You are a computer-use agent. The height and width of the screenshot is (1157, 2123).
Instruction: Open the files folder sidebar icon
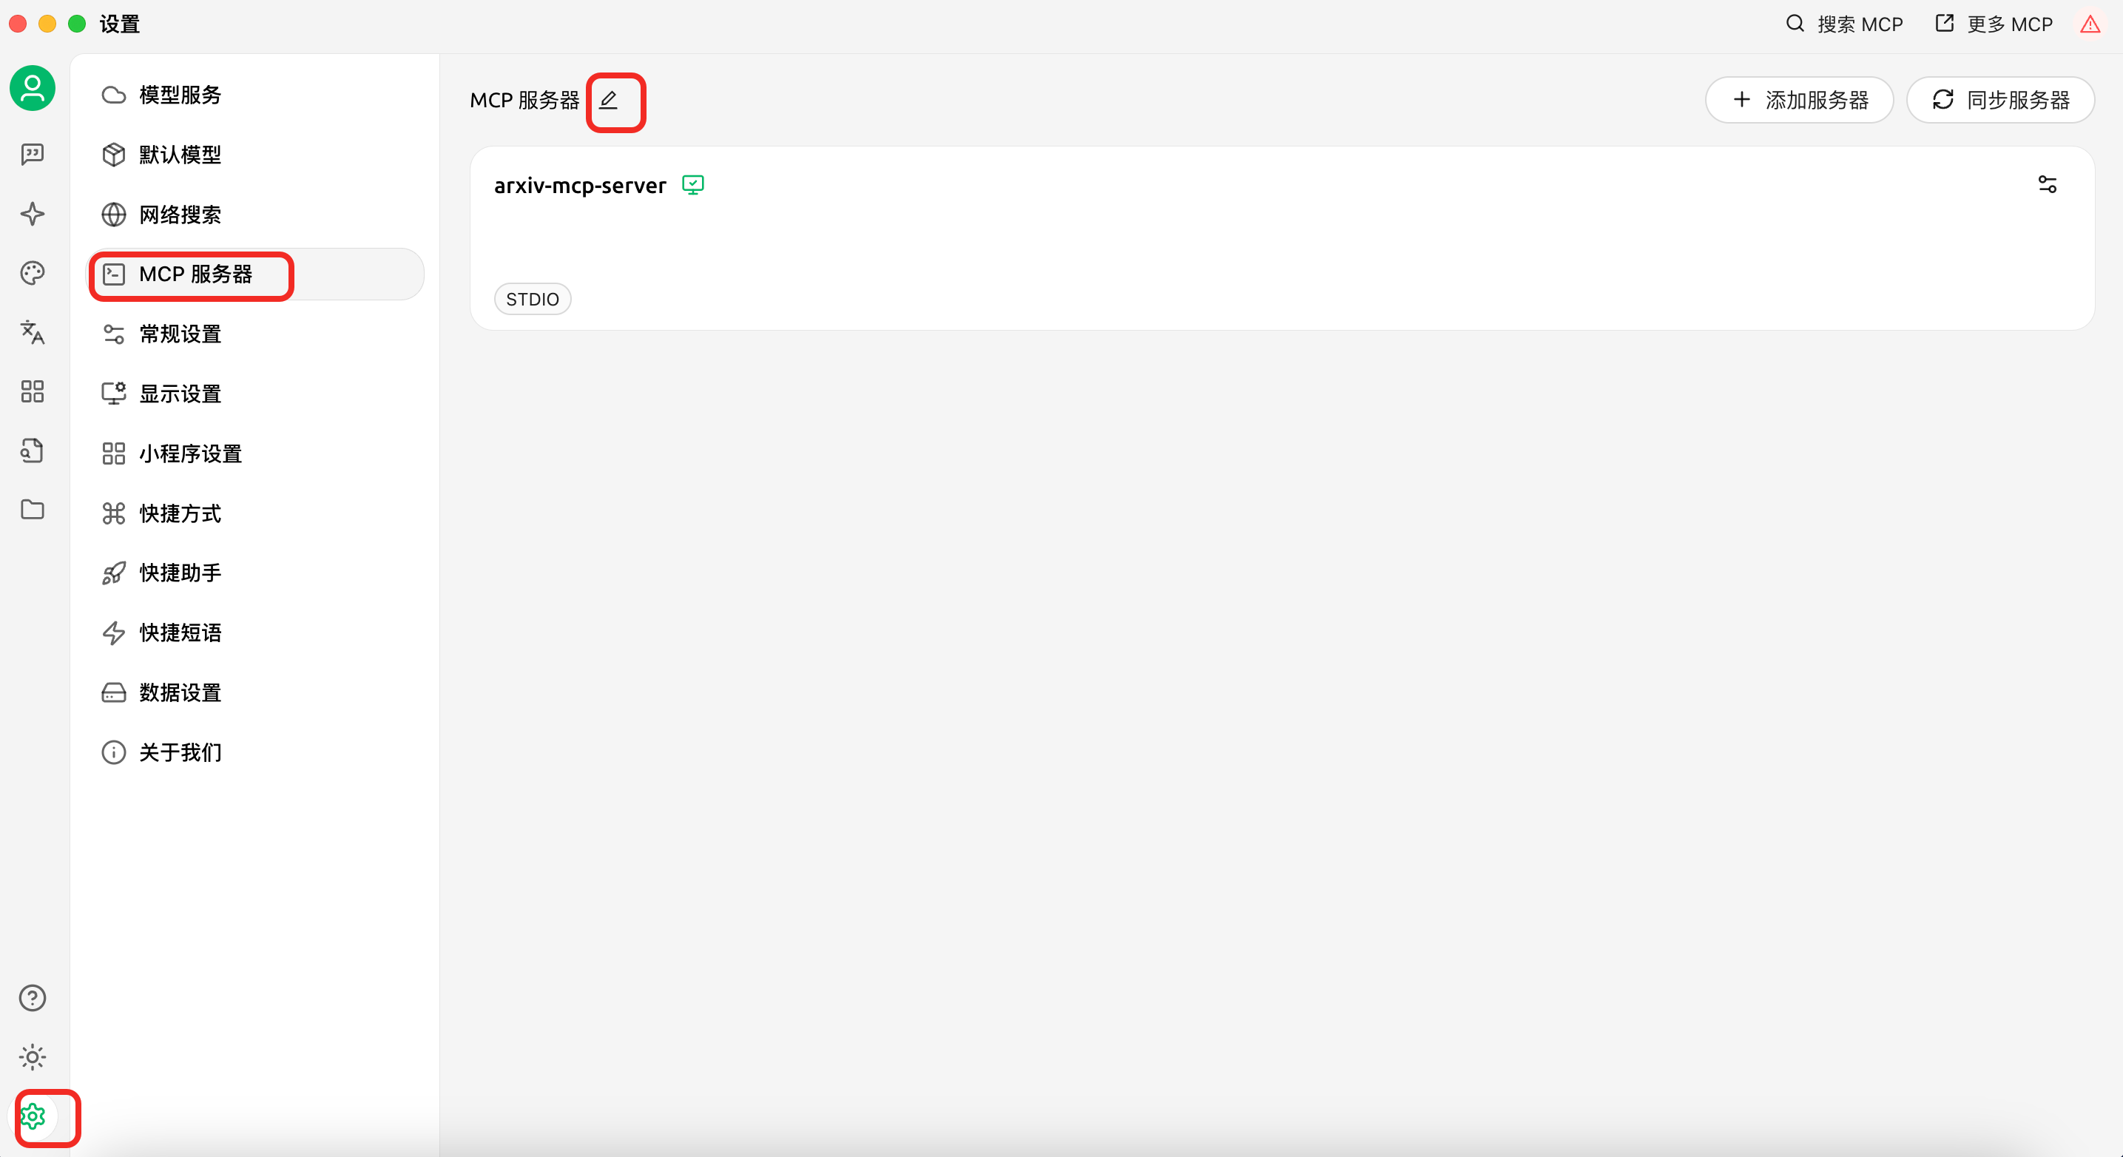click(32, 510)
